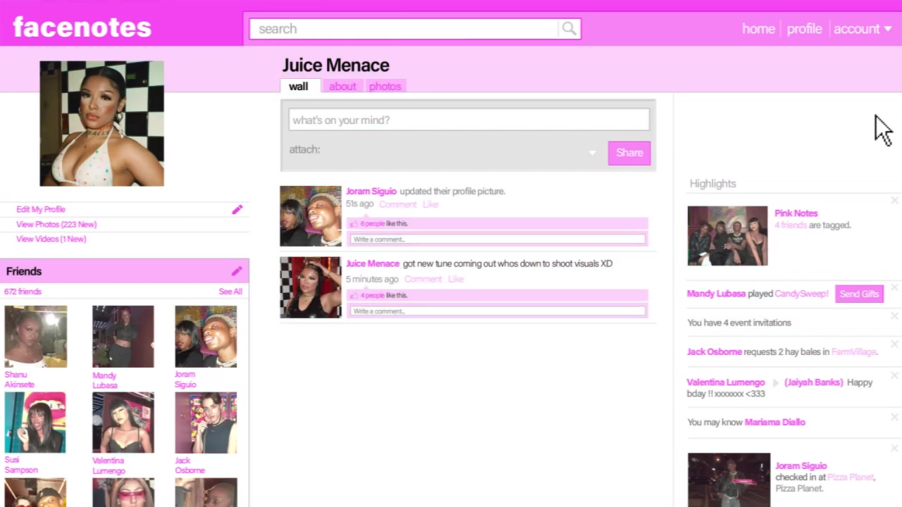Dismiss the Mariama Diallo suggestion

(894, 417)
